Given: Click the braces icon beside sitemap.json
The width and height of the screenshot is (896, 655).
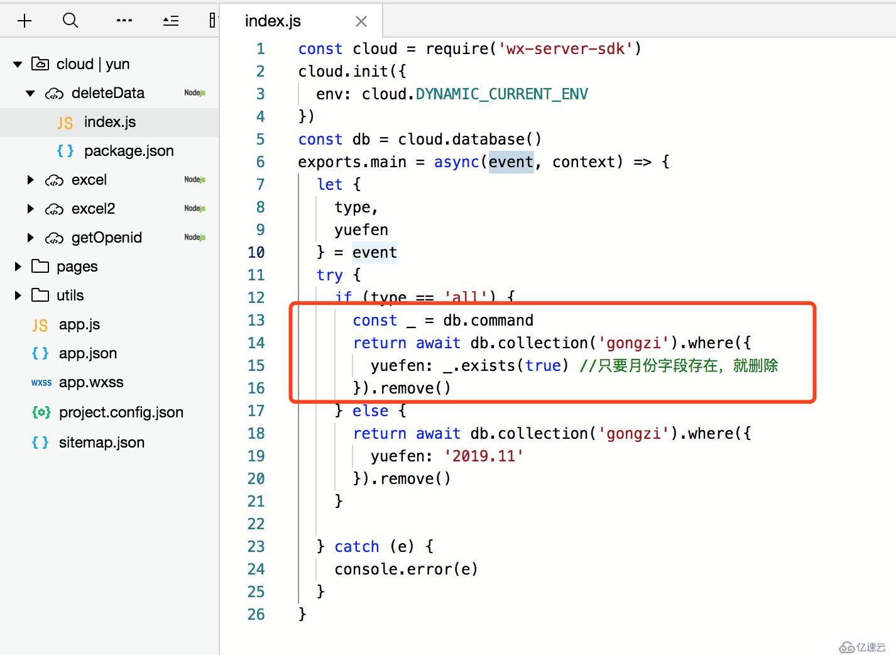Looking at the screenshot, I should (40, 443).
